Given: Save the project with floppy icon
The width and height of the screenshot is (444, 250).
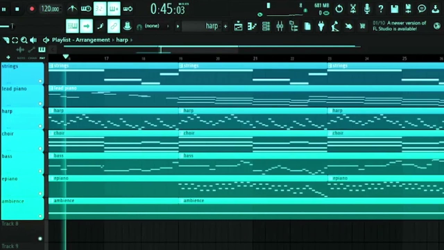Looking at the screenshot, I should [394, 9].
